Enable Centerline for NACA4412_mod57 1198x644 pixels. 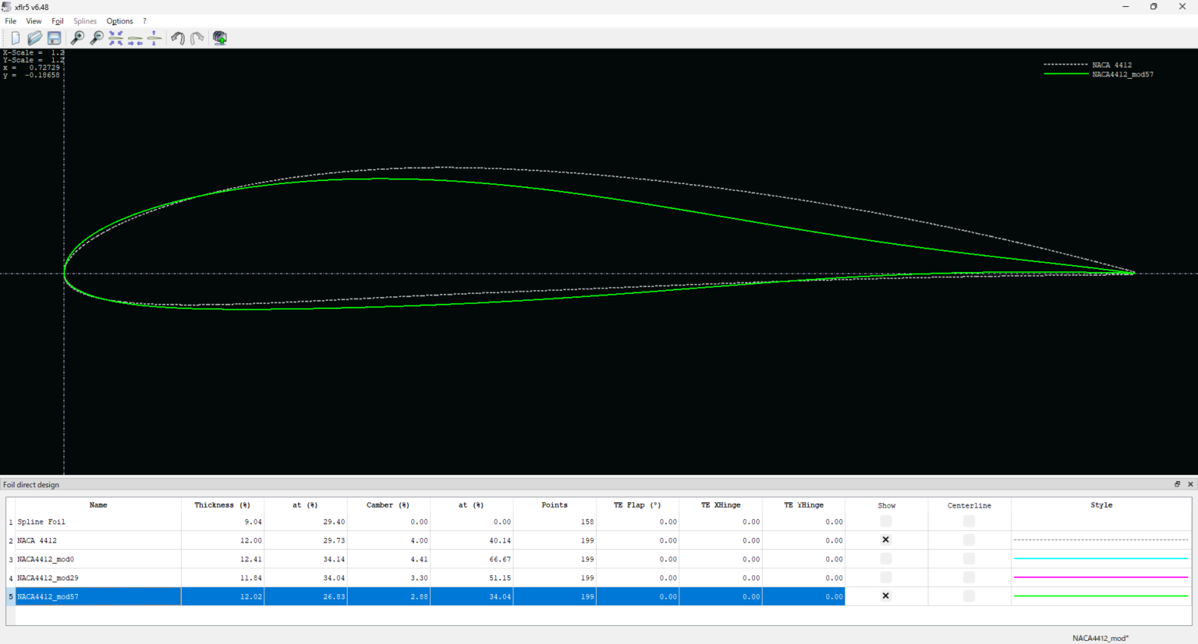click(x=969, y=596)
